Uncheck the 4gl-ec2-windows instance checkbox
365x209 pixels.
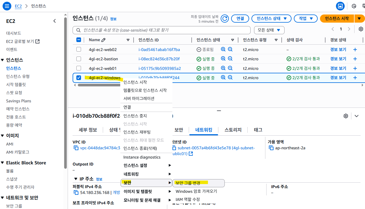click(x=79, y=78)
